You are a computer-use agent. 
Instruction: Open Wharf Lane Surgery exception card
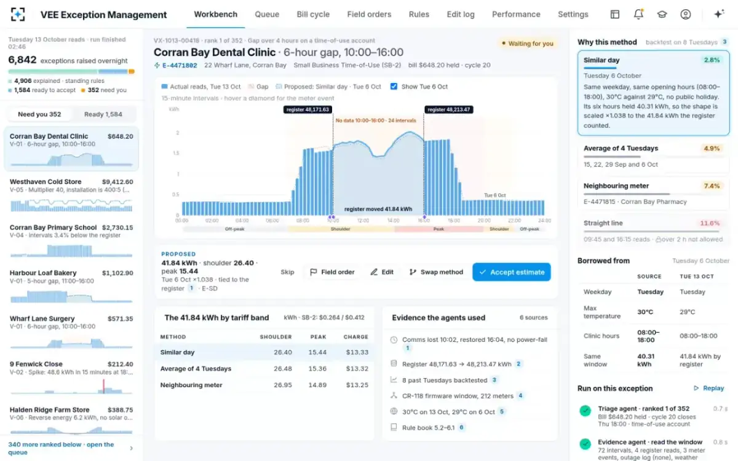tap(71, 331)
